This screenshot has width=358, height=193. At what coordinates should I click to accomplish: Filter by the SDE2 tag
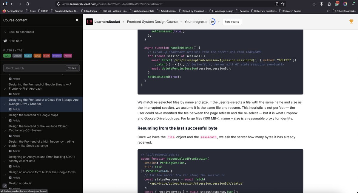pos(28,56)
